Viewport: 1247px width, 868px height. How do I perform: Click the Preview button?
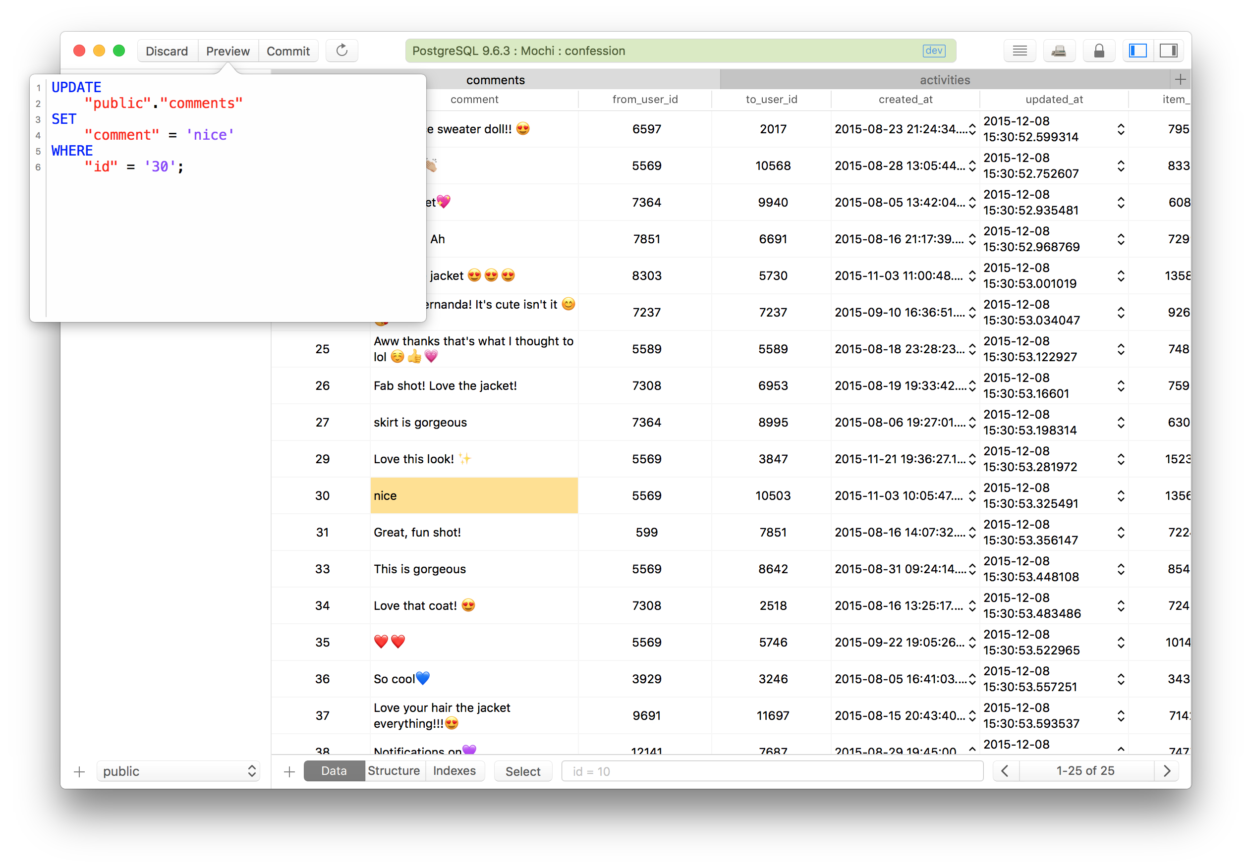[227, 51]
